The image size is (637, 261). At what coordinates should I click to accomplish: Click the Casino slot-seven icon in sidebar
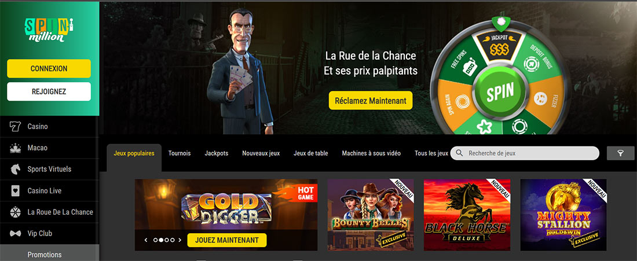[15, 127]
